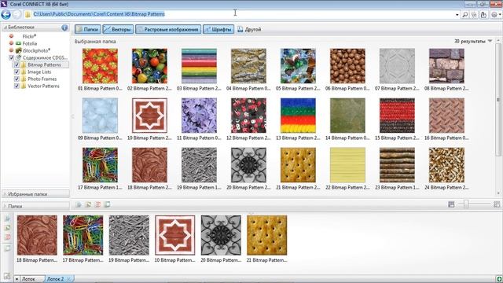Collapse the left panel with the side arrow
The height and width of the screenshot is (283, 503).
[x=72, y=116]
